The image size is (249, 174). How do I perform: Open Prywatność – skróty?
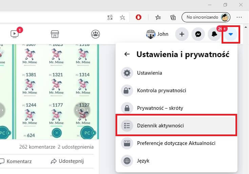coord(177,108)
